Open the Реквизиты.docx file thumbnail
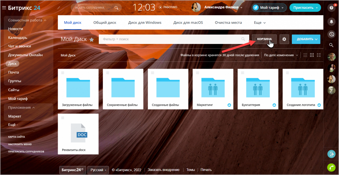This screenshot has width=339, height=175. point(78,134)
